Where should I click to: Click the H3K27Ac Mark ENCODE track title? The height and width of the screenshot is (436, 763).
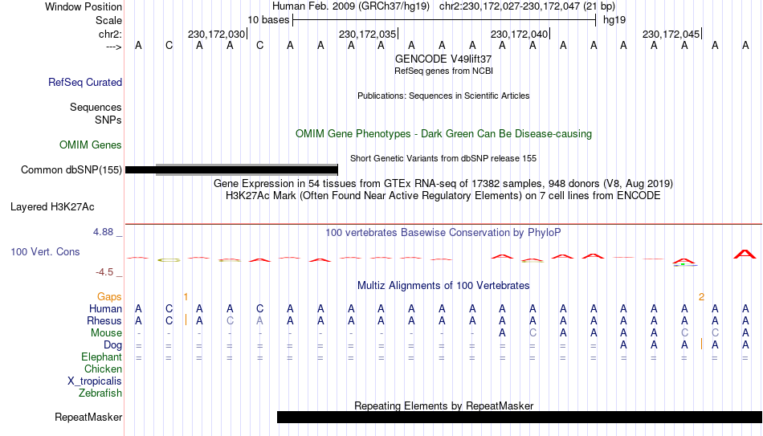coord(443,196)
